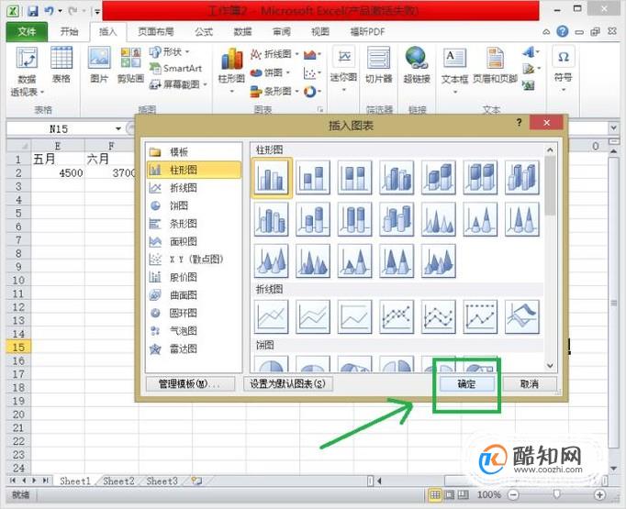Screen dimensions: 626x509
Task: Select Bar (条形图) category in the dialog list
Action: click(x=194, y=224)
